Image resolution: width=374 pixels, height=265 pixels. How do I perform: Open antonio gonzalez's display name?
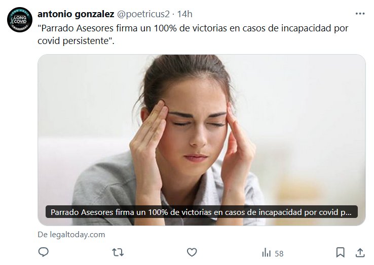[x=76, y=14]
